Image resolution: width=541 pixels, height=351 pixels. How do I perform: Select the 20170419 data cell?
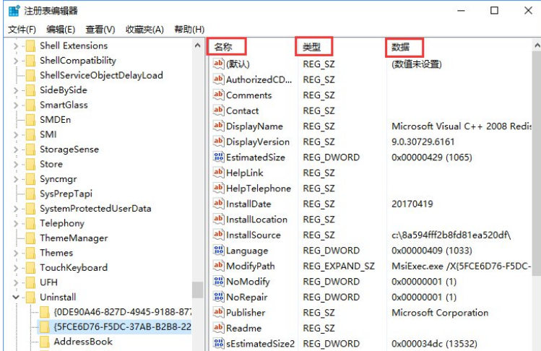tap(412, 204)
